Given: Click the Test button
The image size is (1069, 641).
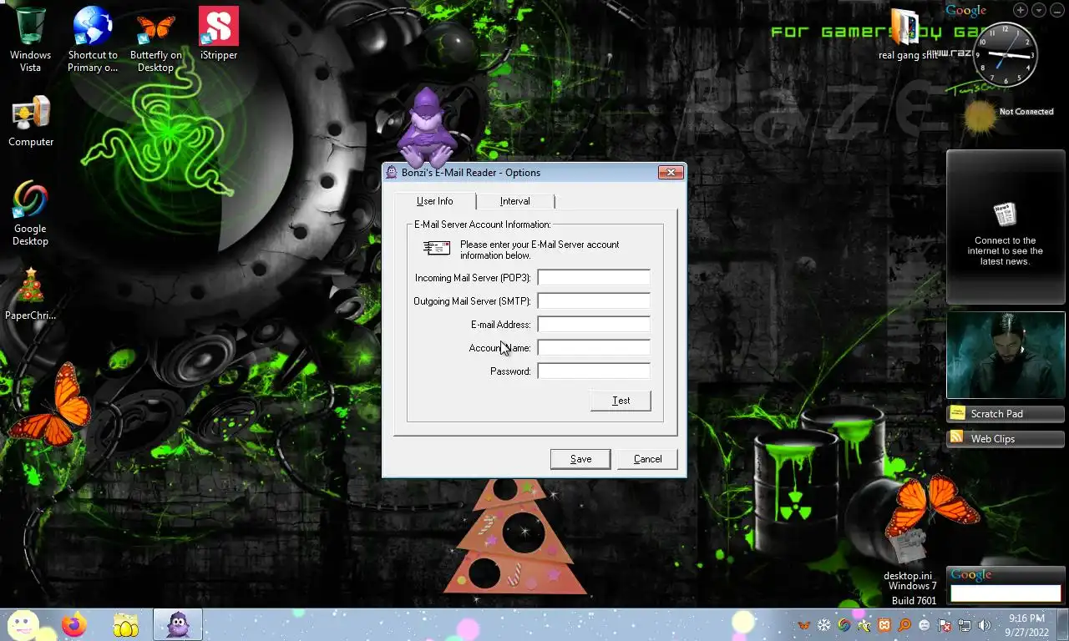Looking at the screenshot, I should (621, 401).
